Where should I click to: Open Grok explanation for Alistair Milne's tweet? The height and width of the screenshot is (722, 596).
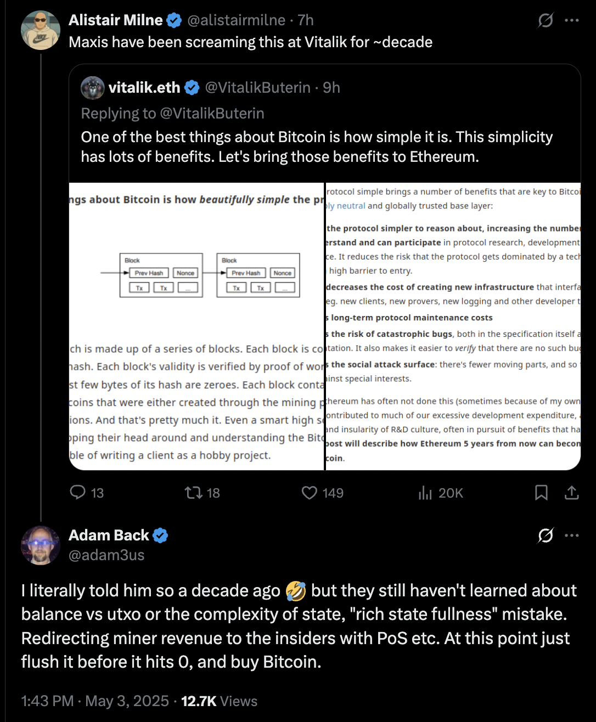click(x=545, y=20)
